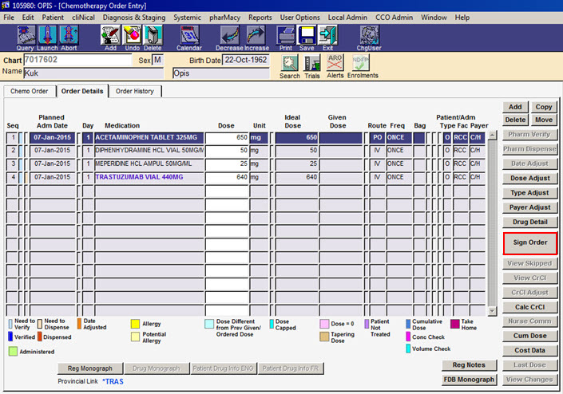Image resolution: width=563 pixels, height=394 pixels.
Task: Click the Delete toolbar icon
Action: 153,35
